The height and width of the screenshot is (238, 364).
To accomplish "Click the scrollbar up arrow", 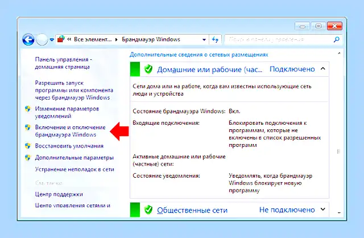I will pos(339,53).
